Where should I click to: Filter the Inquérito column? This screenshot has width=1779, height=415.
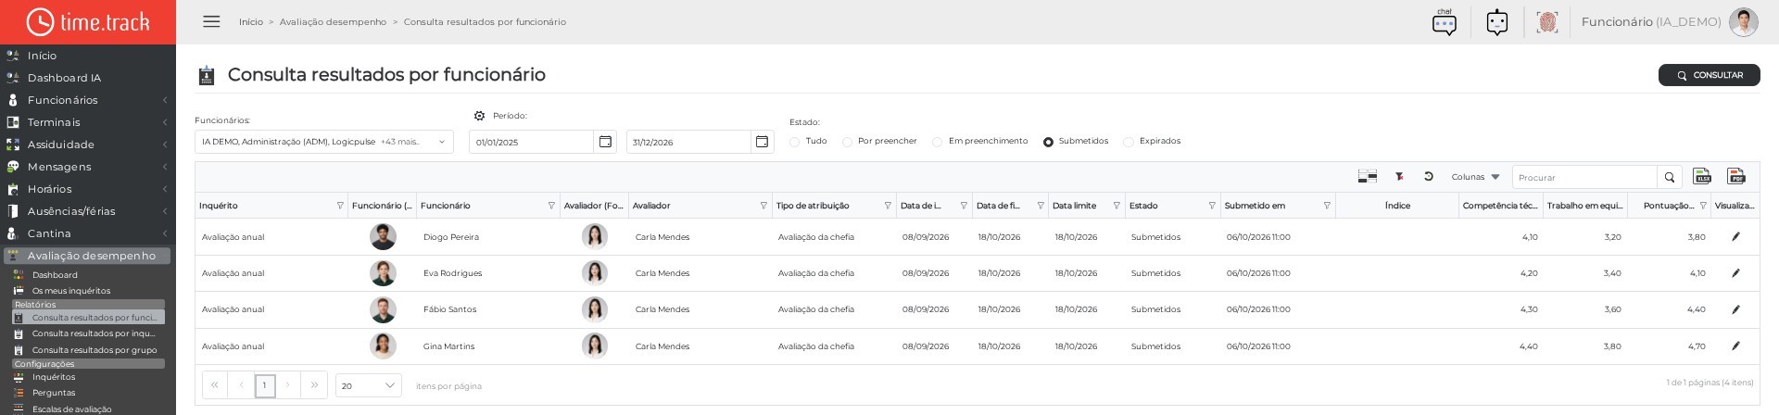[x=340, y=206]
